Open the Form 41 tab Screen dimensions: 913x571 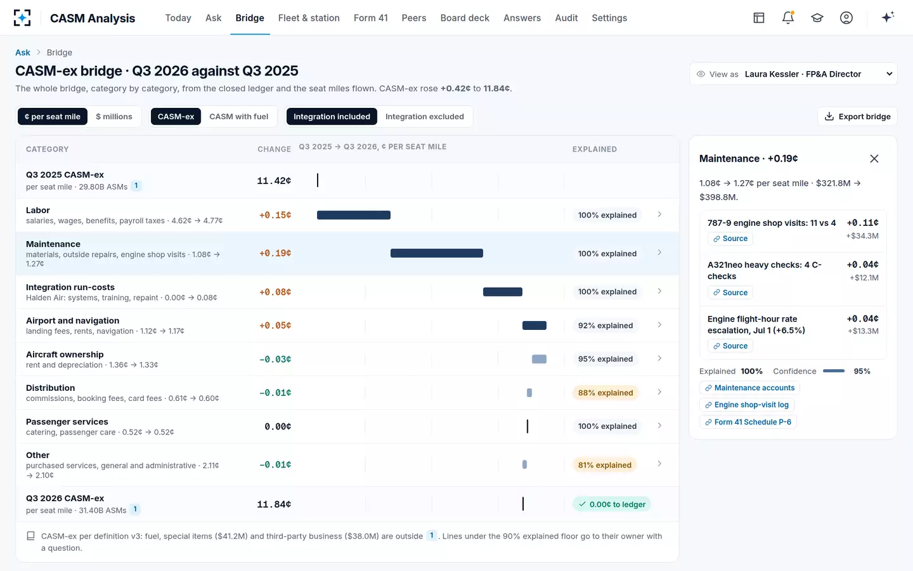371,18
